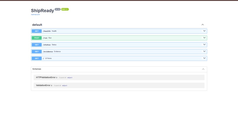Expand the GET / UI Home chevron
The image size is (238, 117).
click(204, 58)
